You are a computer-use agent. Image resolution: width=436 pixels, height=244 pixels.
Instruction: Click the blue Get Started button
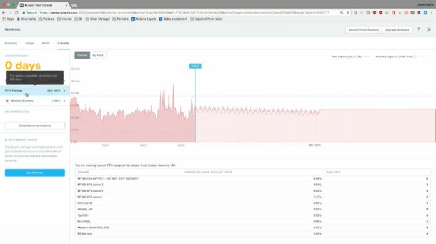(35, 173)
